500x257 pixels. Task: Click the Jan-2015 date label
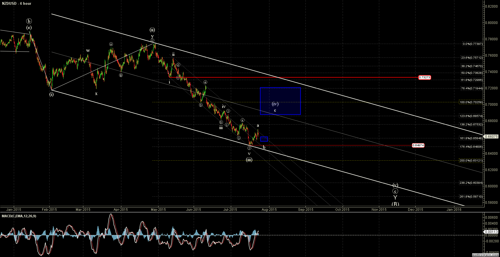coord(14,209)
